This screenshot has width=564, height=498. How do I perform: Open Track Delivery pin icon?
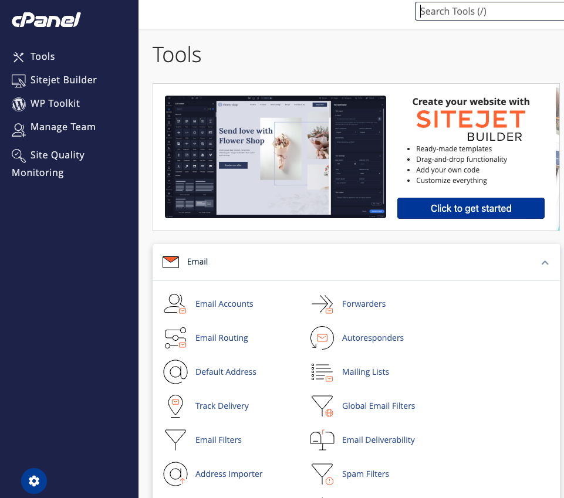coord(175,406)
